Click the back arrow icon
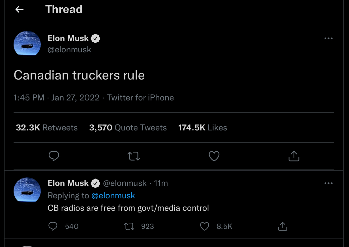The width and height of the screenshot is (349, 247). [19, 9]
